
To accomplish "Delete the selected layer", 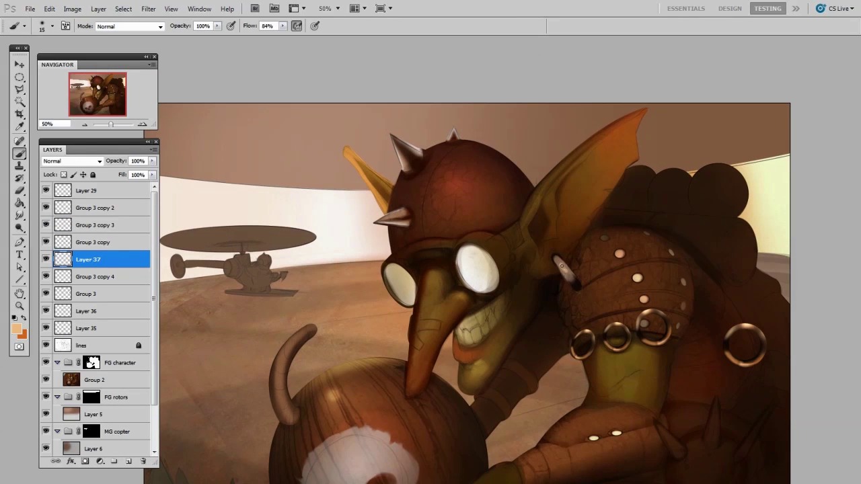I will 143,461.
